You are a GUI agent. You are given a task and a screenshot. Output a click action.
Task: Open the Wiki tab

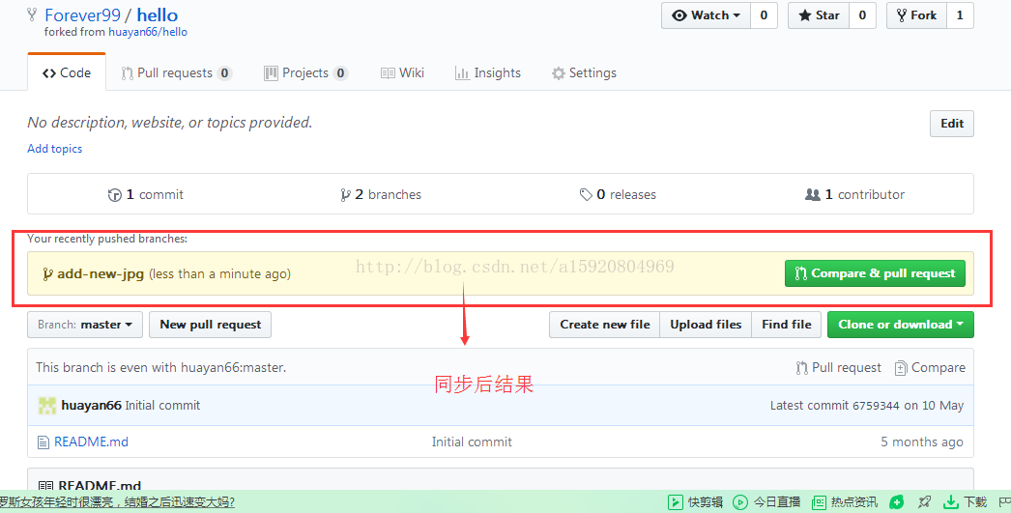402,72
